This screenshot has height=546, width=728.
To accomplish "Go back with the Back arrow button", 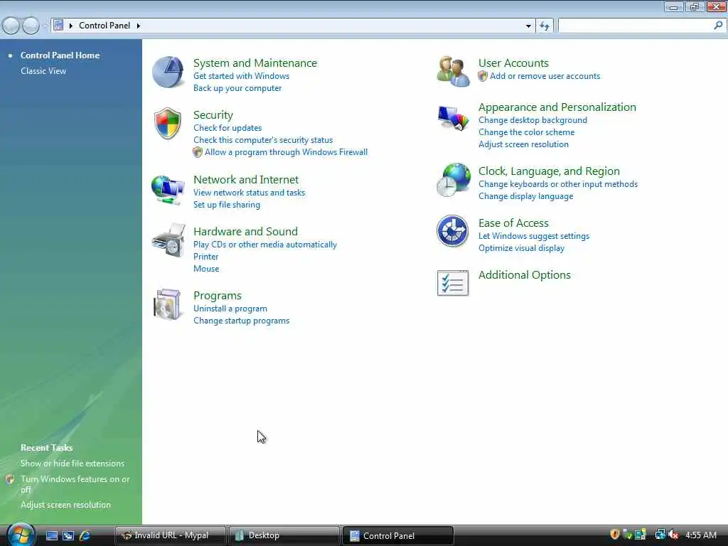I will pyautogui.click(x=11, y=26).
